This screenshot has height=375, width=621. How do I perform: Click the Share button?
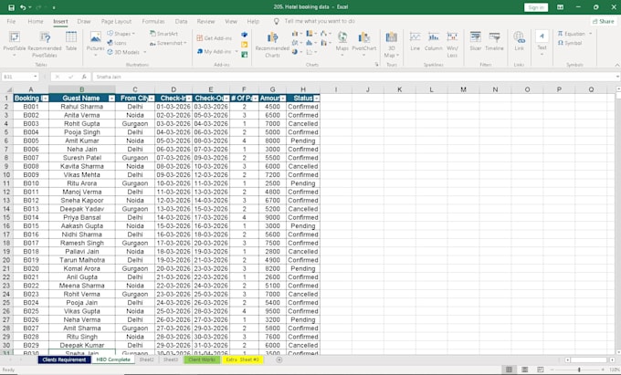pos(603,21)
